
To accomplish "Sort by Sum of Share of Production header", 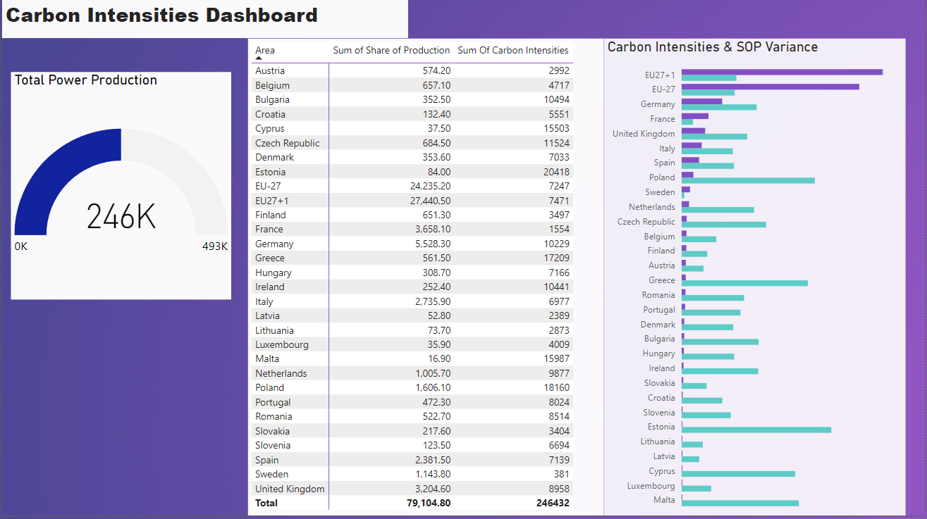I will (x=391, y=50).
